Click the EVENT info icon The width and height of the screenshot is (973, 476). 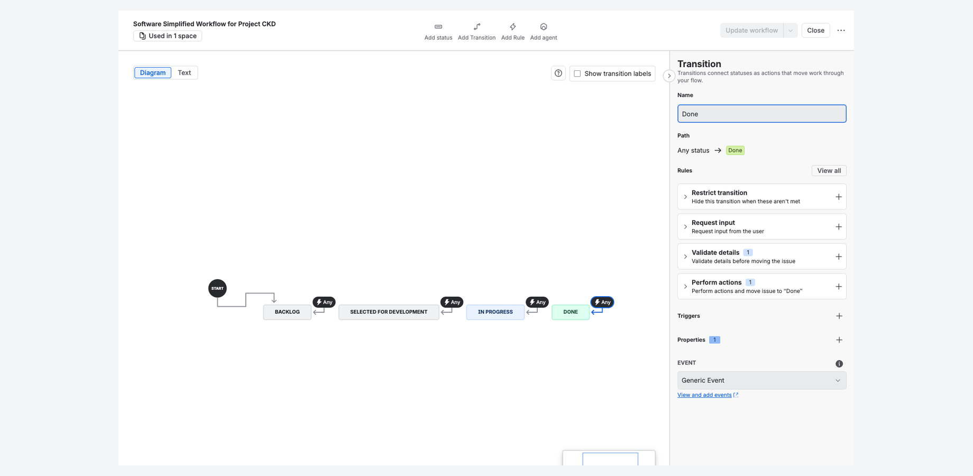point(839,364)
